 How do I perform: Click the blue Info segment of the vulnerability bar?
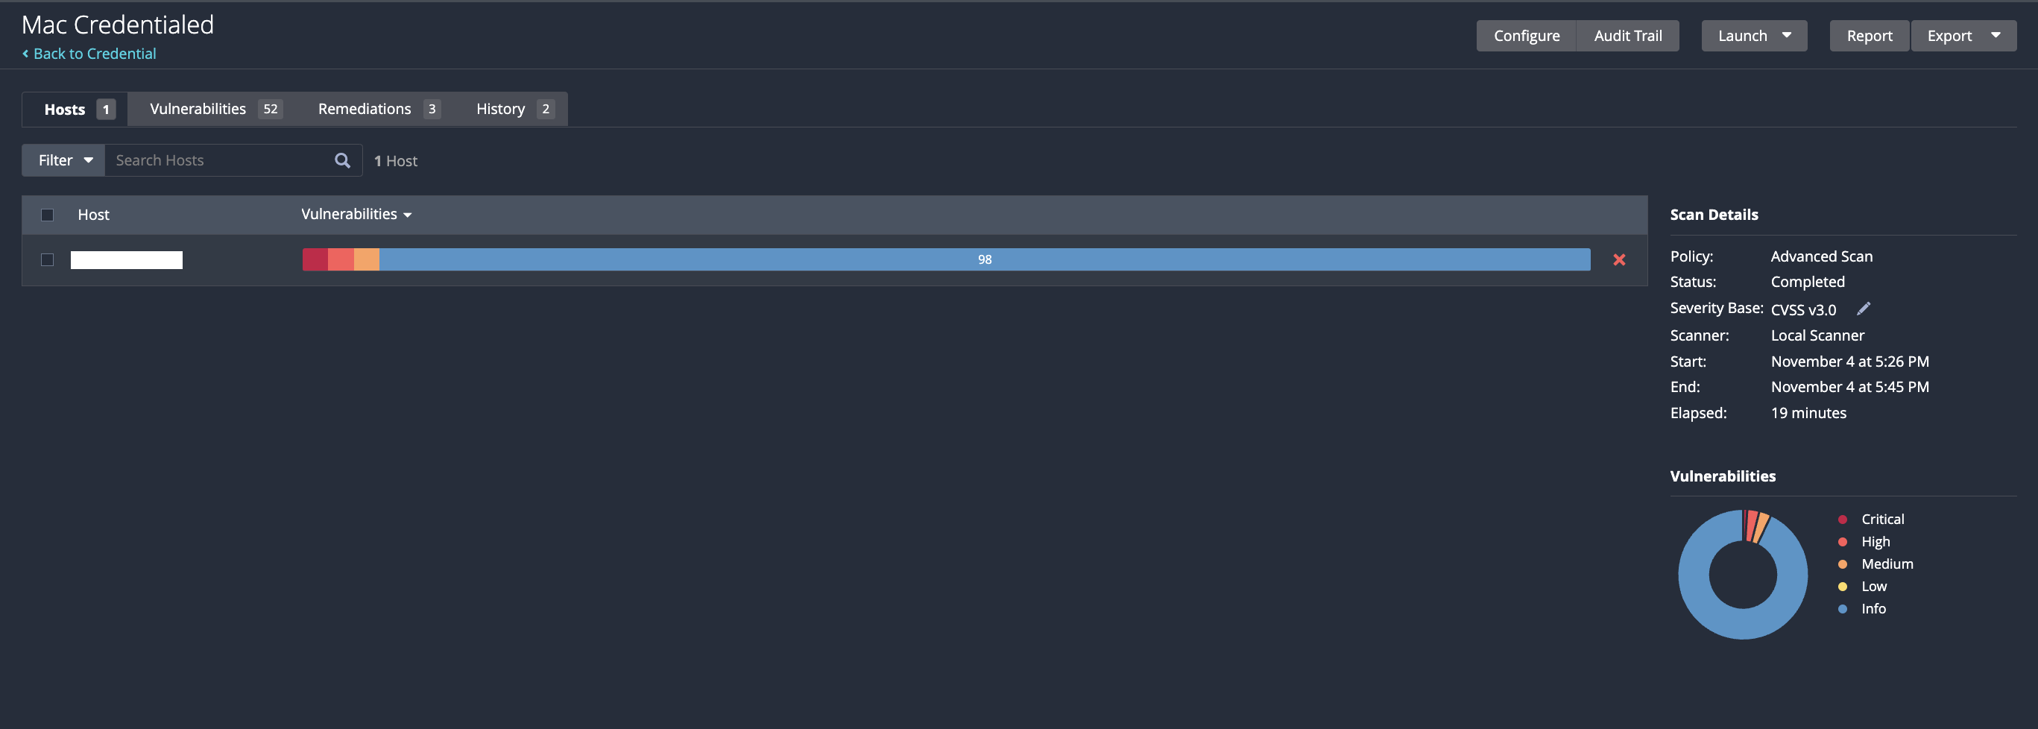click(x=984, y=259)
